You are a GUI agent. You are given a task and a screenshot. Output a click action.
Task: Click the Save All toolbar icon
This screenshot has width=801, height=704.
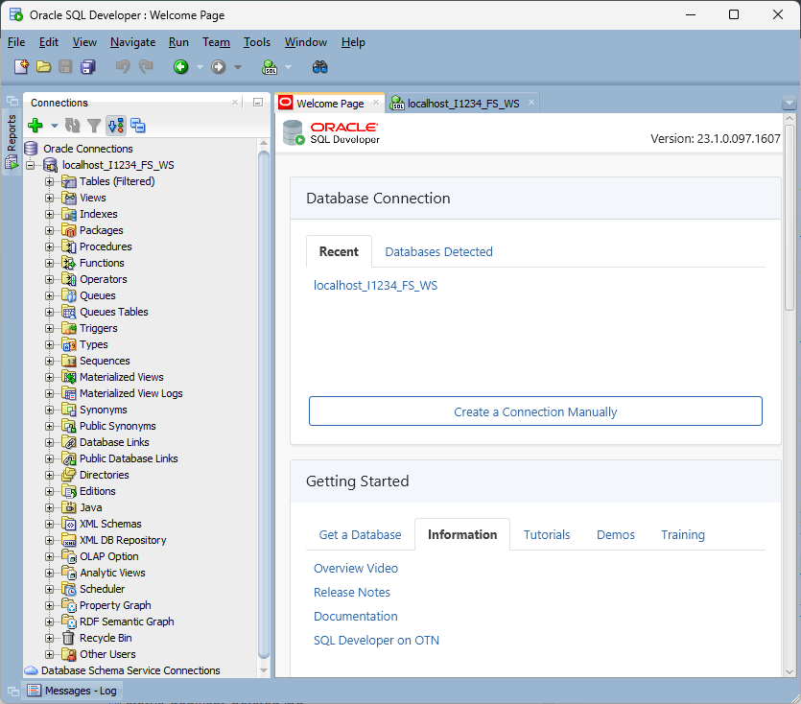point(86,66)
